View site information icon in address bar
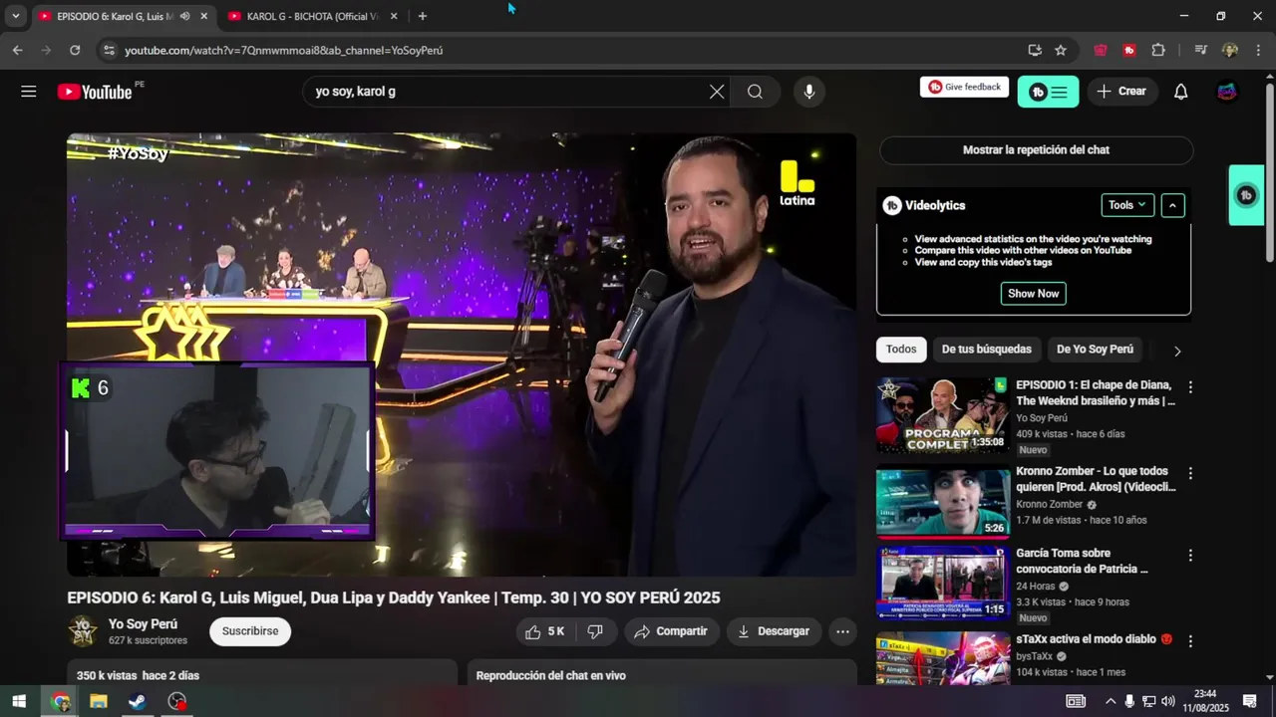1276x717 pixels. [109, 50]
